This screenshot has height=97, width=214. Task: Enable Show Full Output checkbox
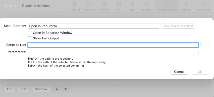(30, 38)
